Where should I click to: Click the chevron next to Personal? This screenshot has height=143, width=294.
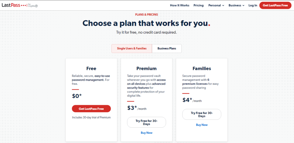click(223, 6)
